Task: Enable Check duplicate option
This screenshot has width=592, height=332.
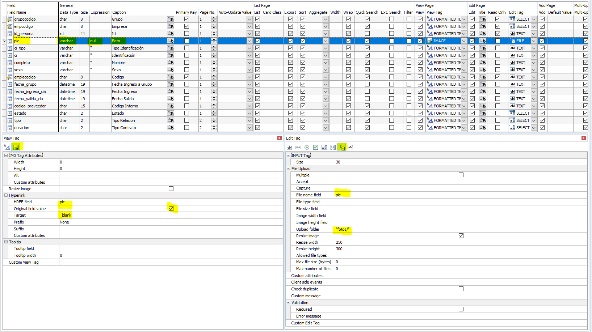Action: [x=461, y=289]
